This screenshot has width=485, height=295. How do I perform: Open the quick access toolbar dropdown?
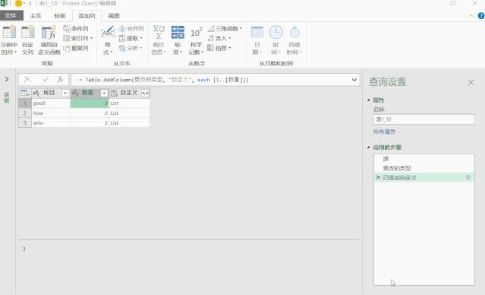[30, 4]
